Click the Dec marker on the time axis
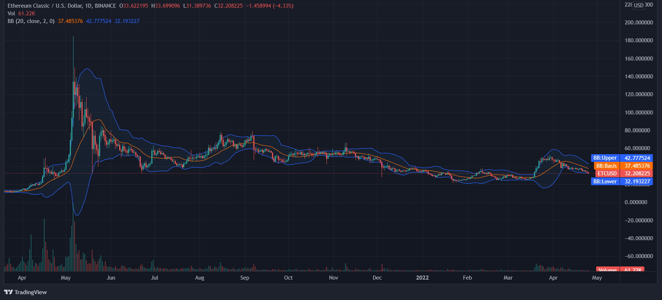662x300 pixels. 377,278
